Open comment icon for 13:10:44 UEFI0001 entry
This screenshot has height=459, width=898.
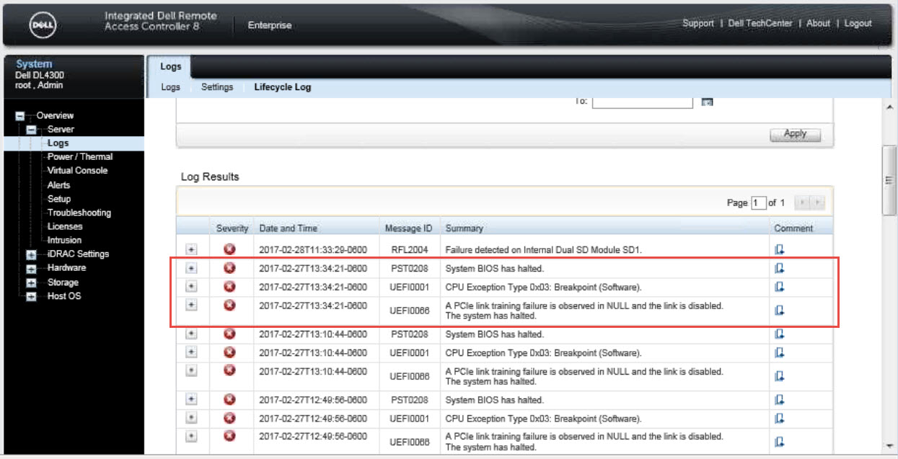point(779,353)
